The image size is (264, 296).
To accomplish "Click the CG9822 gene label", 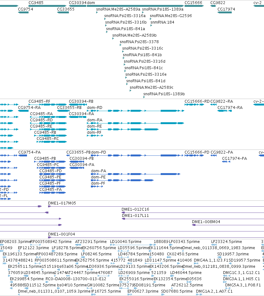I will 217,3.
